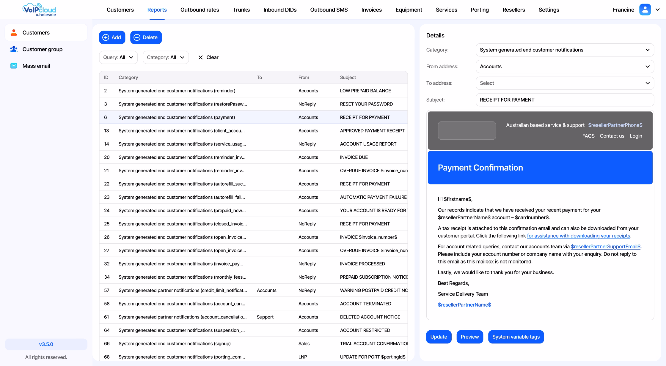Image resolution: width=666 pixels, height=366 pixels.
Task: Select row 3 RESET YOUR PASSWORD
Action: [253, 104]
